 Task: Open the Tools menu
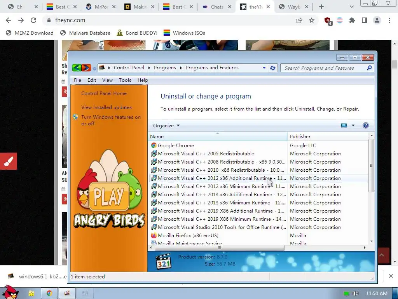pos(125,80)
